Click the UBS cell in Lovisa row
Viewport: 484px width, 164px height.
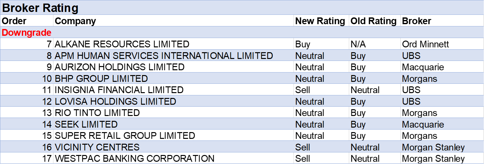pos(411,101)
